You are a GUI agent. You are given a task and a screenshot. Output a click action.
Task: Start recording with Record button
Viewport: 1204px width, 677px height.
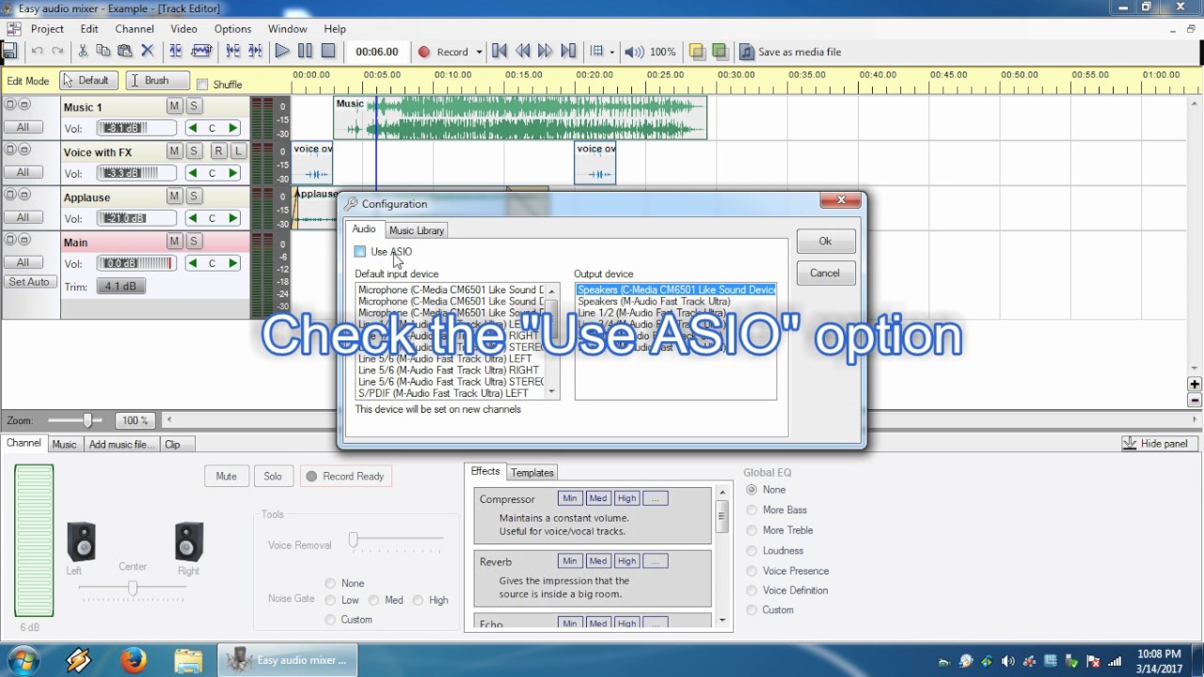pyautogui.click(x=443, y=52)
